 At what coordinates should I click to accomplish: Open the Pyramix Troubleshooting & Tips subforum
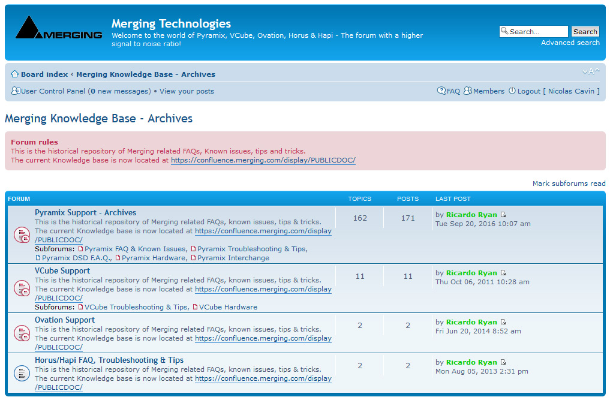coord(252,249)
